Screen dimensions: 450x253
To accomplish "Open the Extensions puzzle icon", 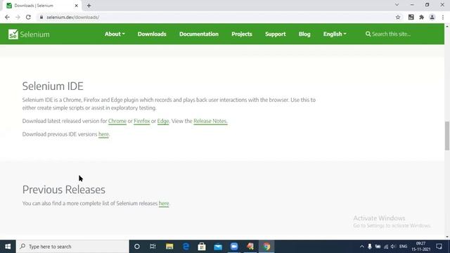I will click(x=422, y=17).
